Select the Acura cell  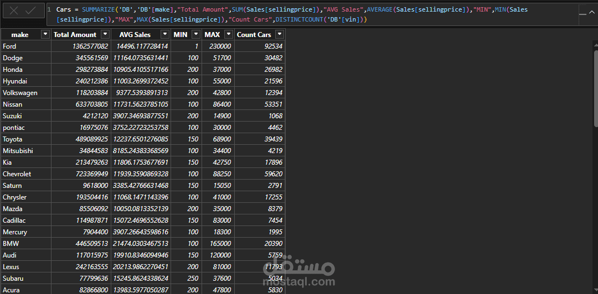click(26, 290)
